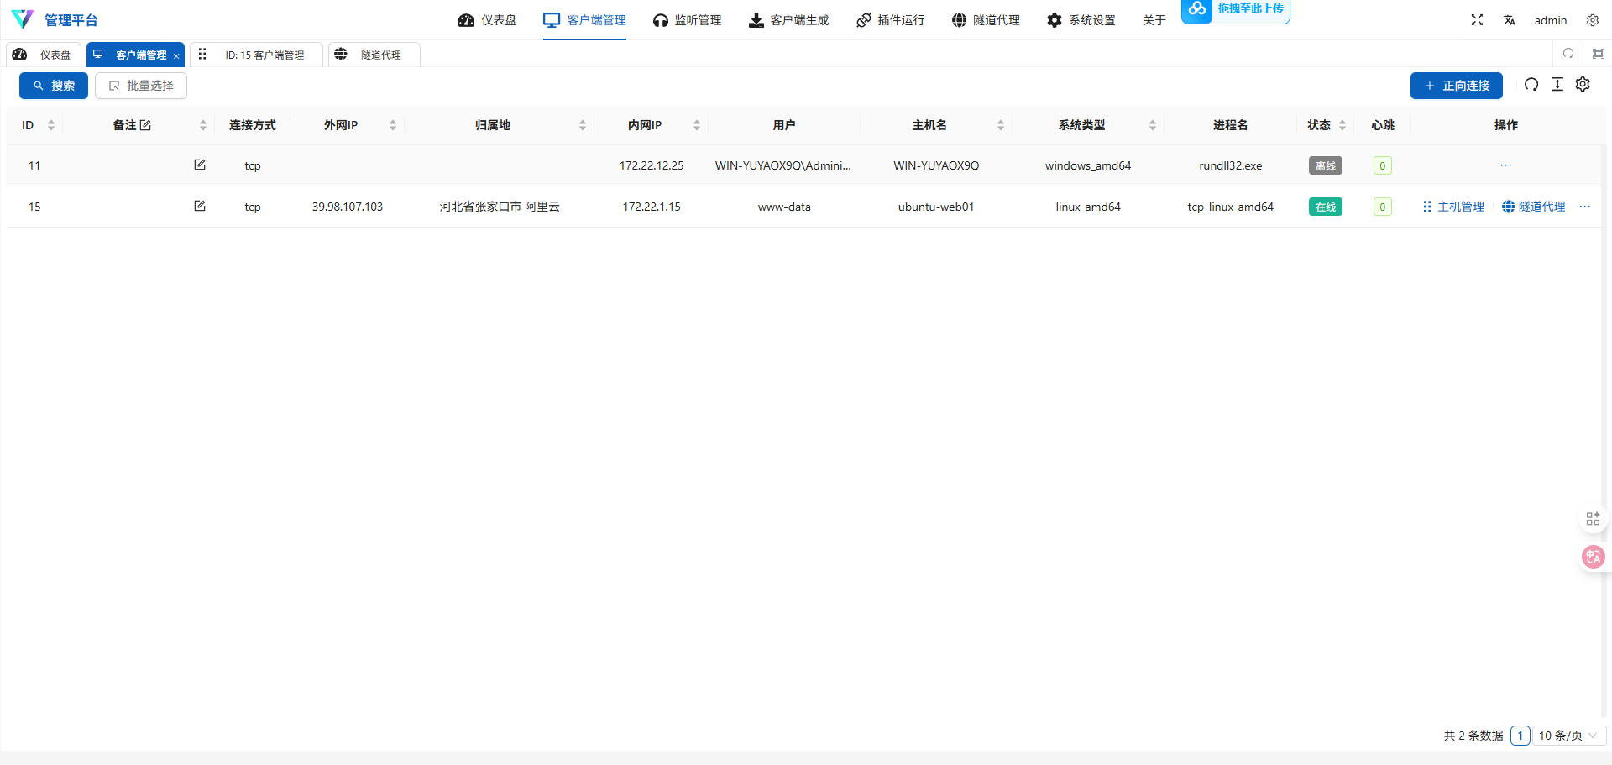Open 系统设置 in top navigation
1612x765 pixels.
[1081, 20]
